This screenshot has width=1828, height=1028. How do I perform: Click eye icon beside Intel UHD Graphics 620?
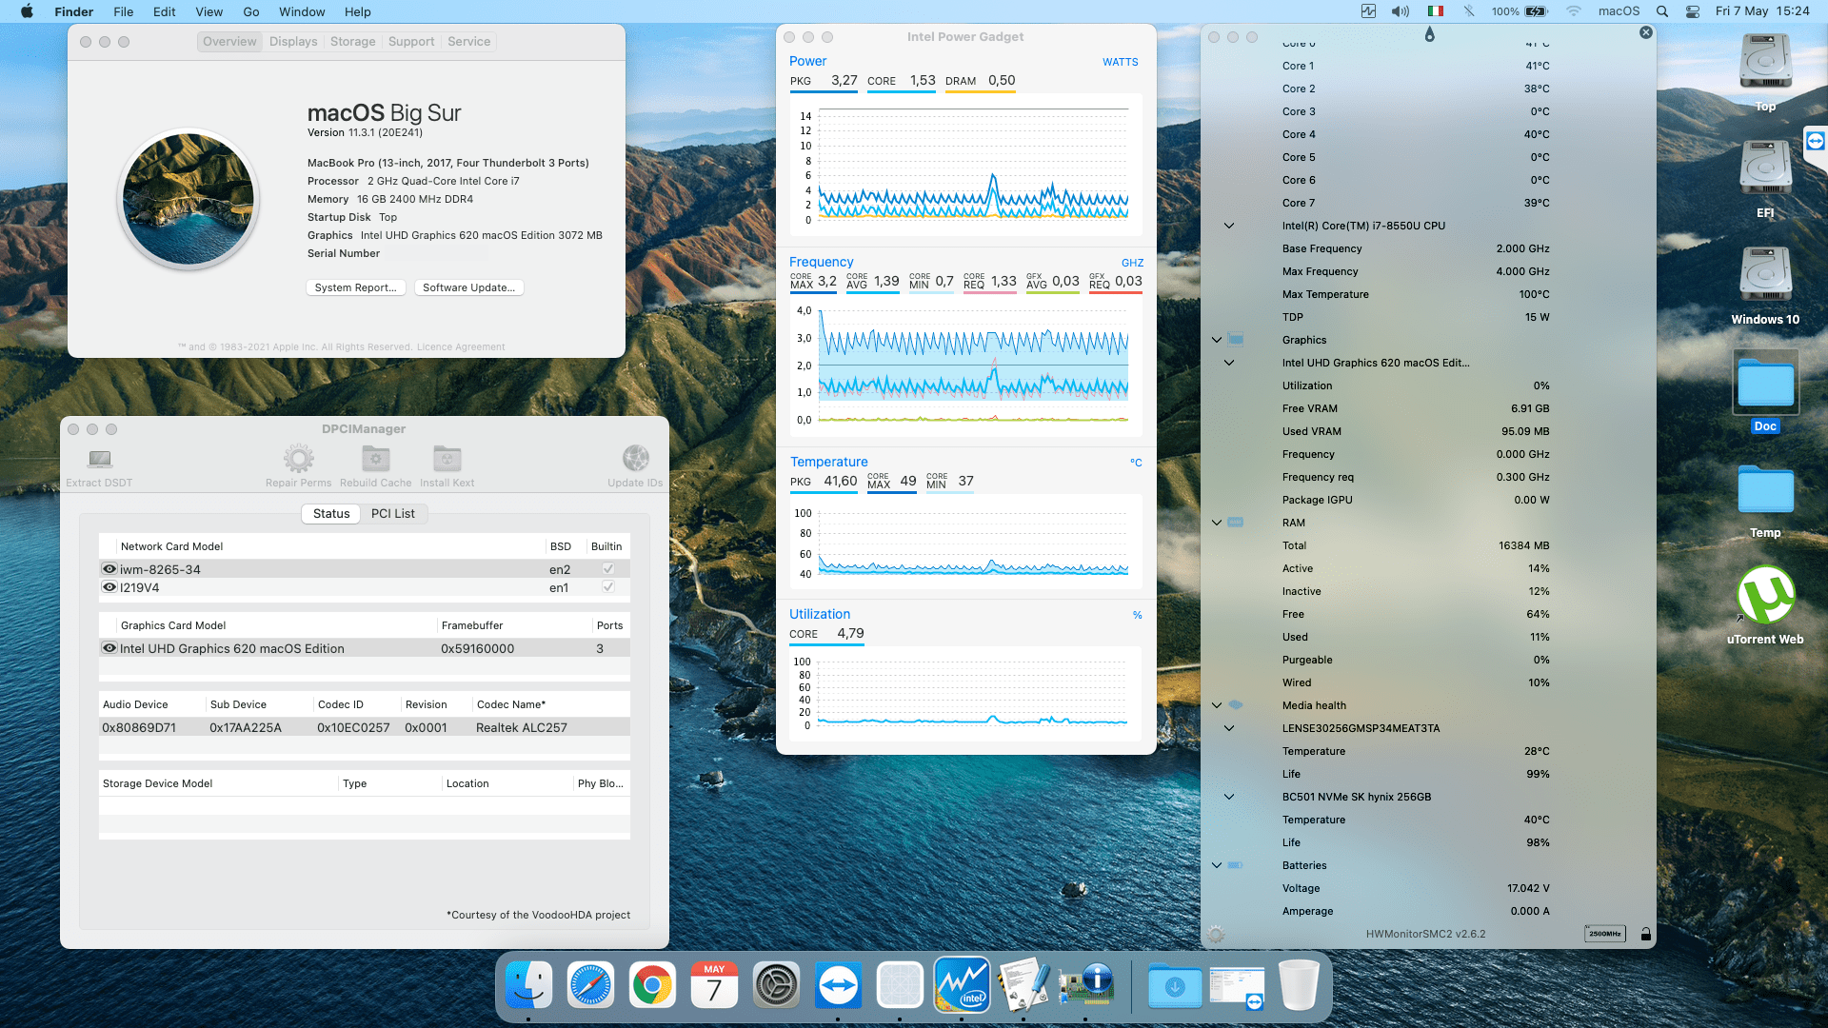pos(109,648)
